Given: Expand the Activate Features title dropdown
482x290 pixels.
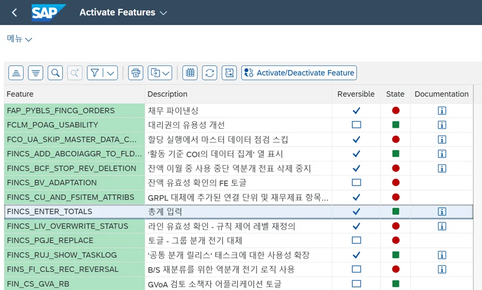Looking at the screenshot, I should [164, 13].
